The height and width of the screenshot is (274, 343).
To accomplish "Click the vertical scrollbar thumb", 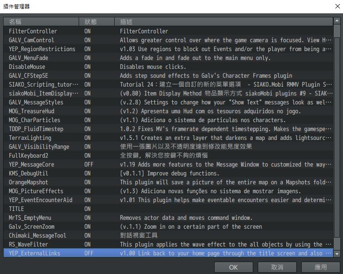I will (337, 137).
